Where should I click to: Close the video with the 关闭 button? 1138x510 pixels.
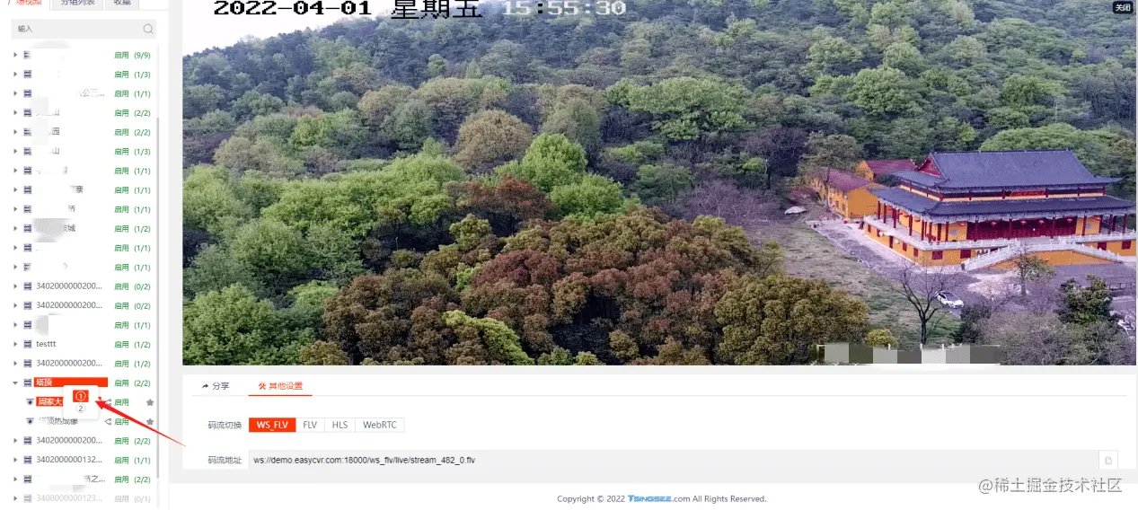click(1123, 7)
